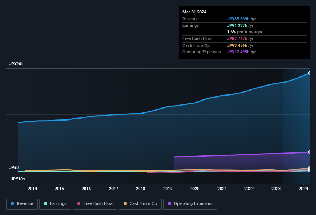316x215 pixels.
Task: Click the orange Cash From Op legend dot
Action: click(x=125, y=204)
